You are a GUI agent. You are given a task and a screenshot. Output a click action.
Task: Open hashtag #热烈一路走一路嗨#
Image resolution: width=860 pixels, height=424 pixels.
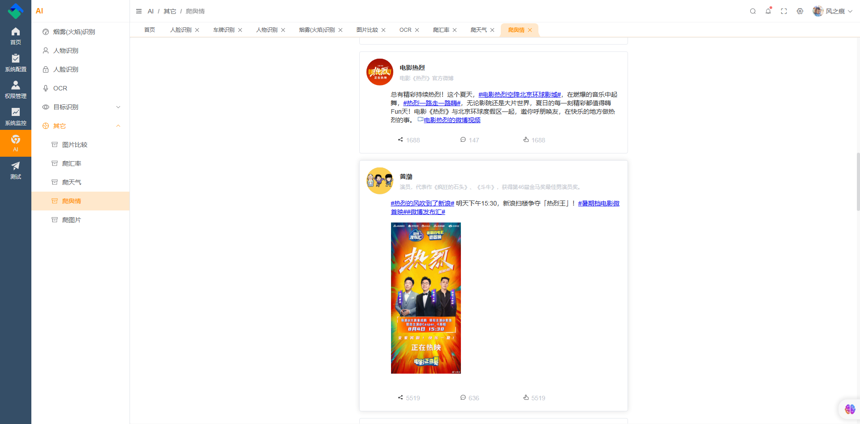(x=432, y=103)
